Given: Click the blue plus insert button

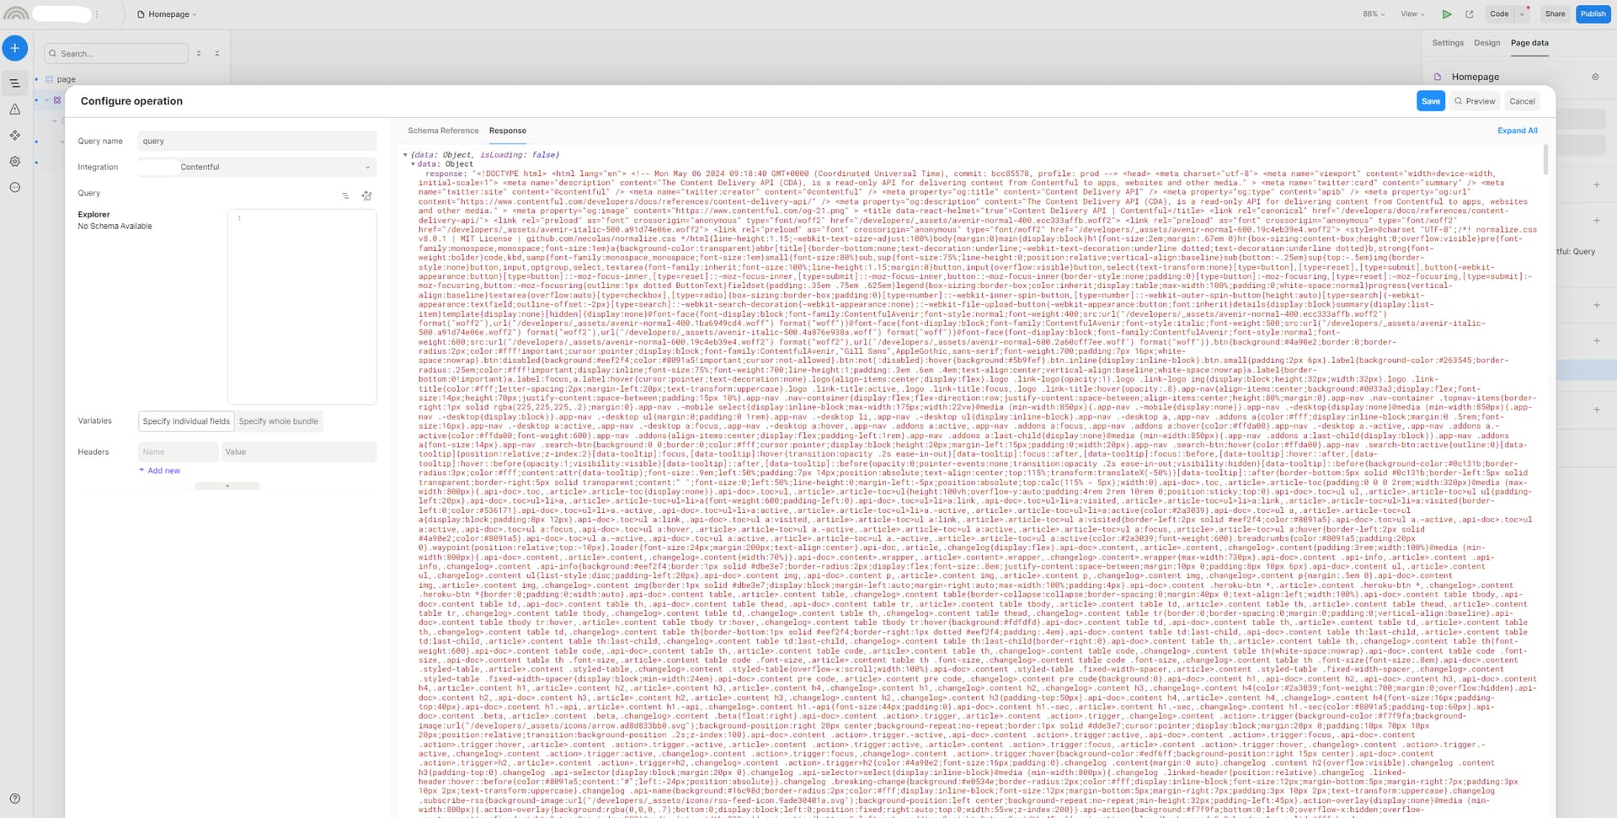Looking at the screenshot, I should pyautogui.click(x=14, y=48).
